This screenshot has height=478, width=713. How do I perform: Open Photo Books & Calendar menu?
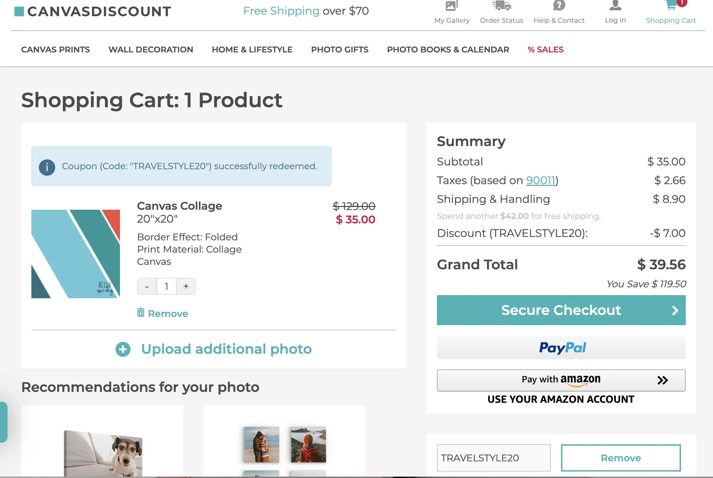pyautogui.click(x=448, y=50)
